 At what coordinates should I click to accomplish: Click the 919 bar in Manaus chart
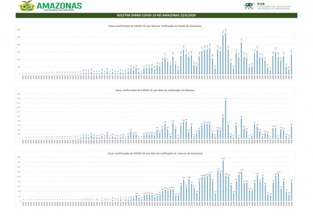[x=241, y=129]
